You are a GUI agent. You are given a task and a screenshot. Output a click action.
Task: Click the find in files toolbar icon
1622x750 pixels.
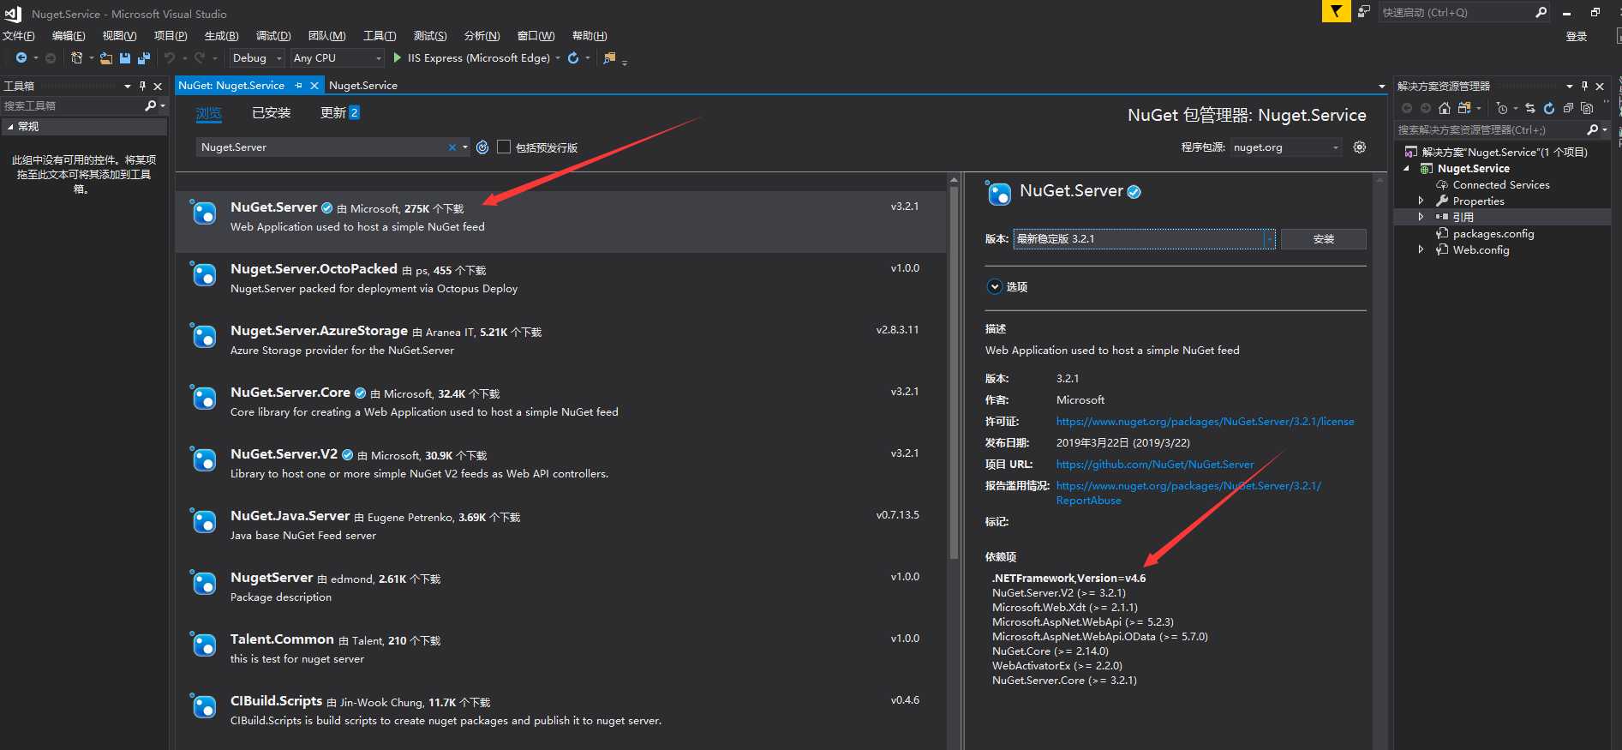[609, 58]
